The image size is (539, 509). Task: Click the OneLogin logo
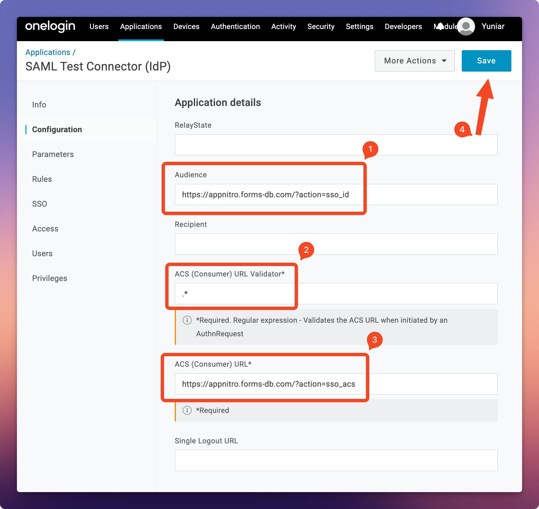click(50, 26)
